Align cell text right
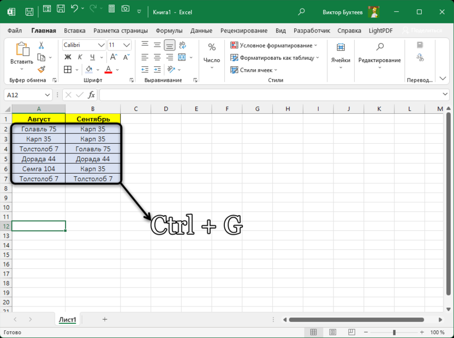This screenshot has width=454, height=338. tap(169, 57)
